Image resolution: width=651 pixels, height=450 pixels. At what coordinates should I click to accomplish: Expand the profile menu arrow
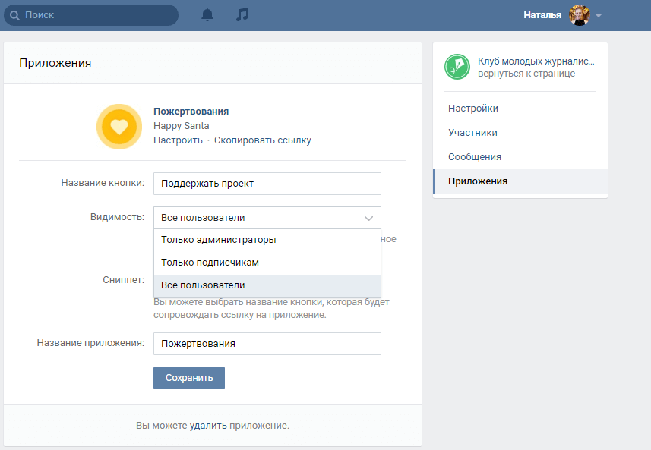point(599,16)
